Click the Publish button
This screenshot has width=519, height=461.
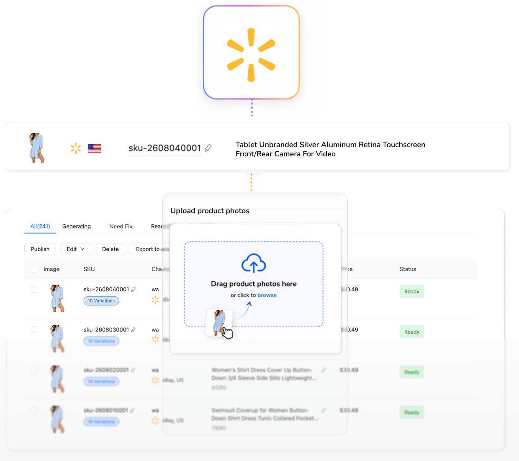(x=40, y=249)
